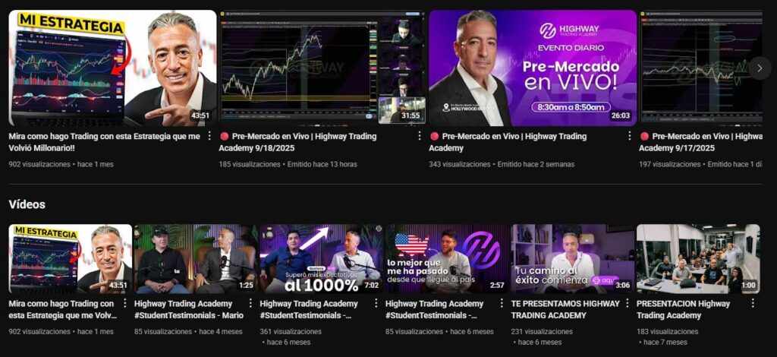Open three-dot menu beside 343 visualizaciones Pre-Mercado video

click(629, 136)
